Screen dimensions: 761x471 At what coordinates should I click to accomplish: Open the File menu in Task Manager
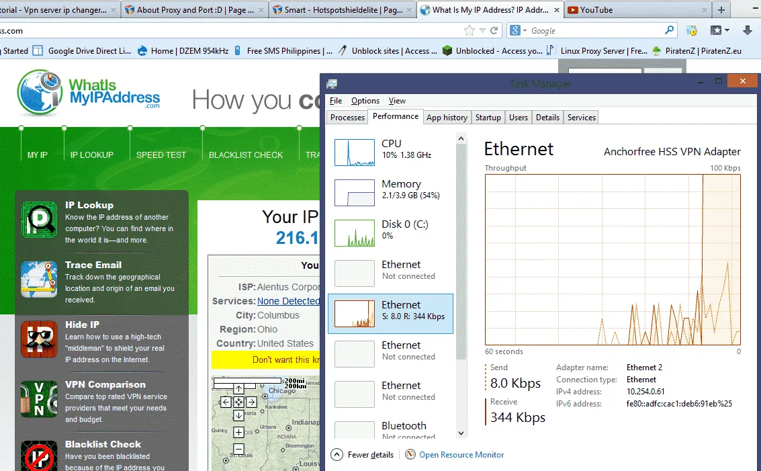[x=336, y=101]
